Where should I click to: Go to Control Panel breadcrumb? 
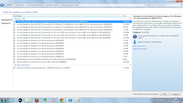pos(20,5)
